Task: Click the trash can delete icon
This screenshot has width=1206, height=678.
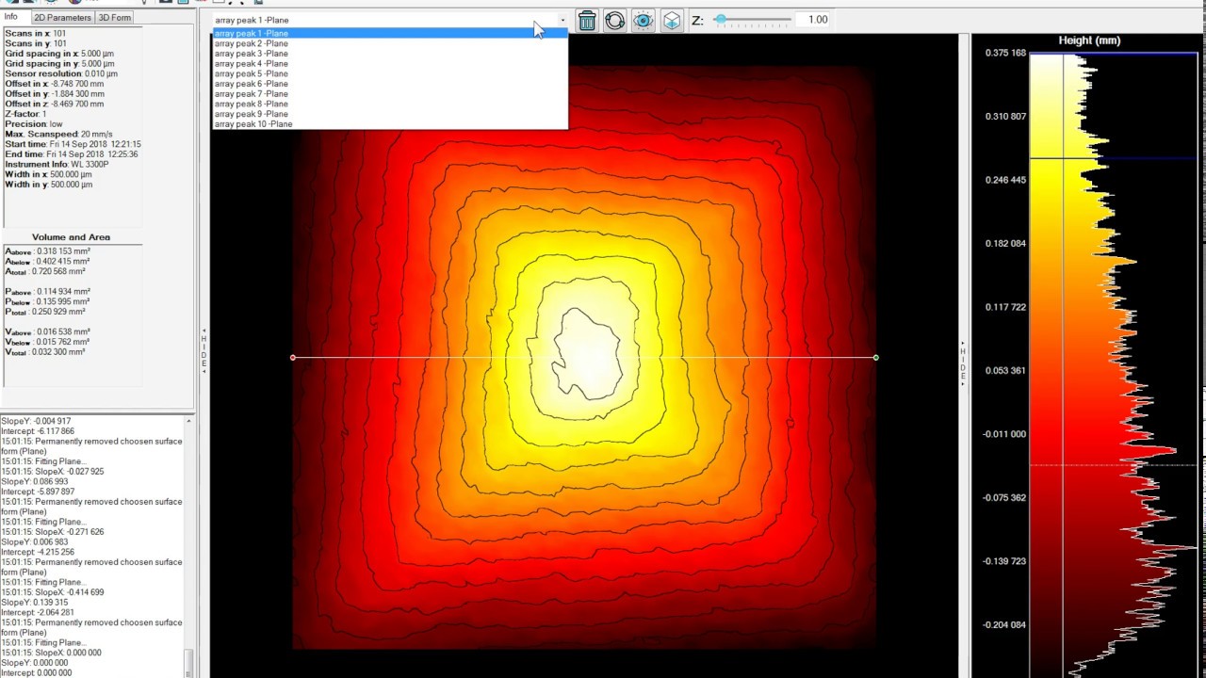Action: (x=587, y=20)
